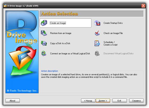Close the R-Drive Image window
This screenshot has height=108, width=149.
pyautogui.click(x=143, y=6)
